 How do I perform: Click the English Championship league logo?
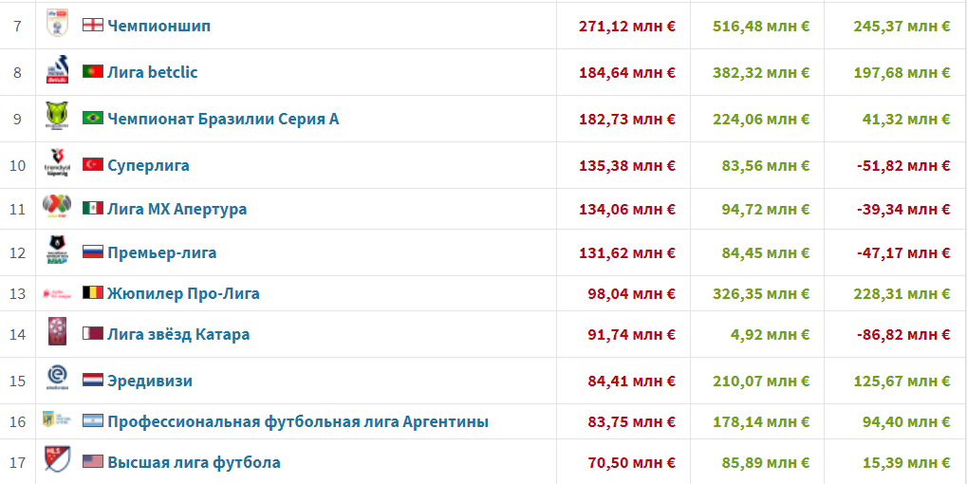tap(57, 24)
